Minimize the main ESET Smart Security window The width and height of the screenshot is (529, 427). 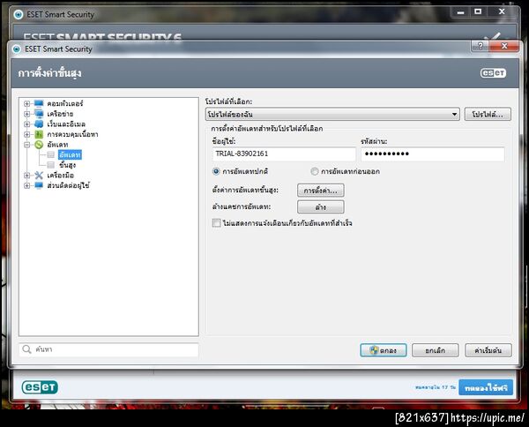point(461,11)
